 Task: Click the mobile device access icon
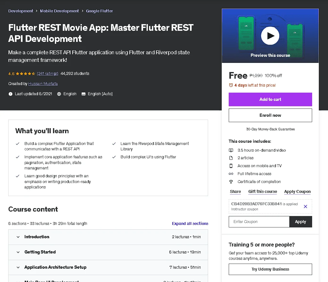(x=231, y=166)
